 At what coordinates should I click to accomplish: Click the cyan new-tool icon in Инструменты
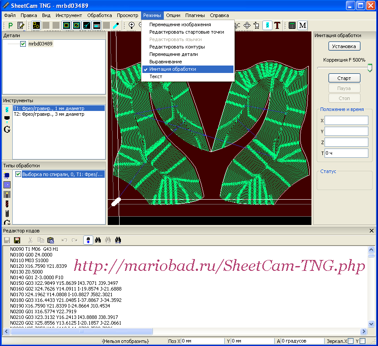click(x=7, y=110)
